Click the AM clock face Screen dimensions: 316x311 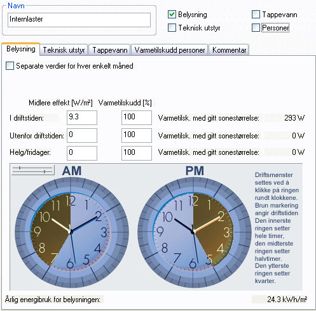[71, 232]
